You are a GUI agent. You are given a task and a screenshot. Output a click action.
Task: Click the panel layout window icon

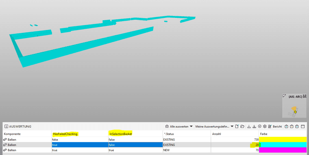pos(303,127)
